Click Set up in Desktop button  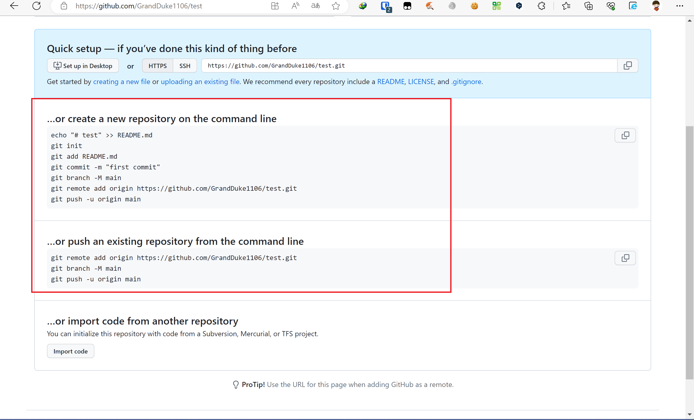coord(83,66)
